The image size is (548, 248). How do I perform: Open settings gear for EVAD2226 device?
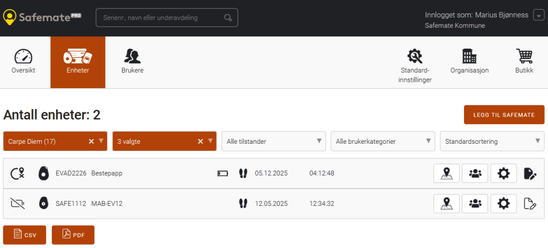[x=504, y=173]
